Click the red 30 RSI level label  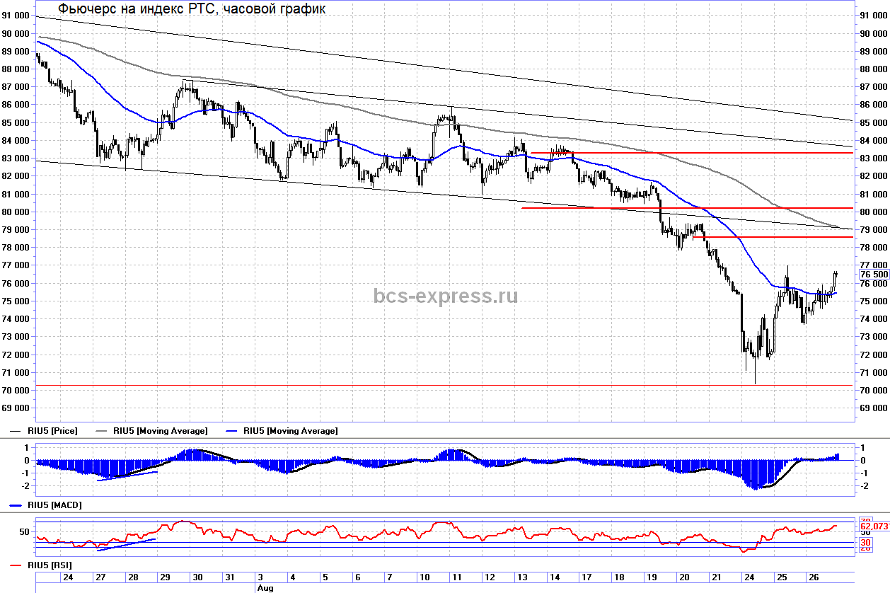pyautogui.click(x=865, y=543)
